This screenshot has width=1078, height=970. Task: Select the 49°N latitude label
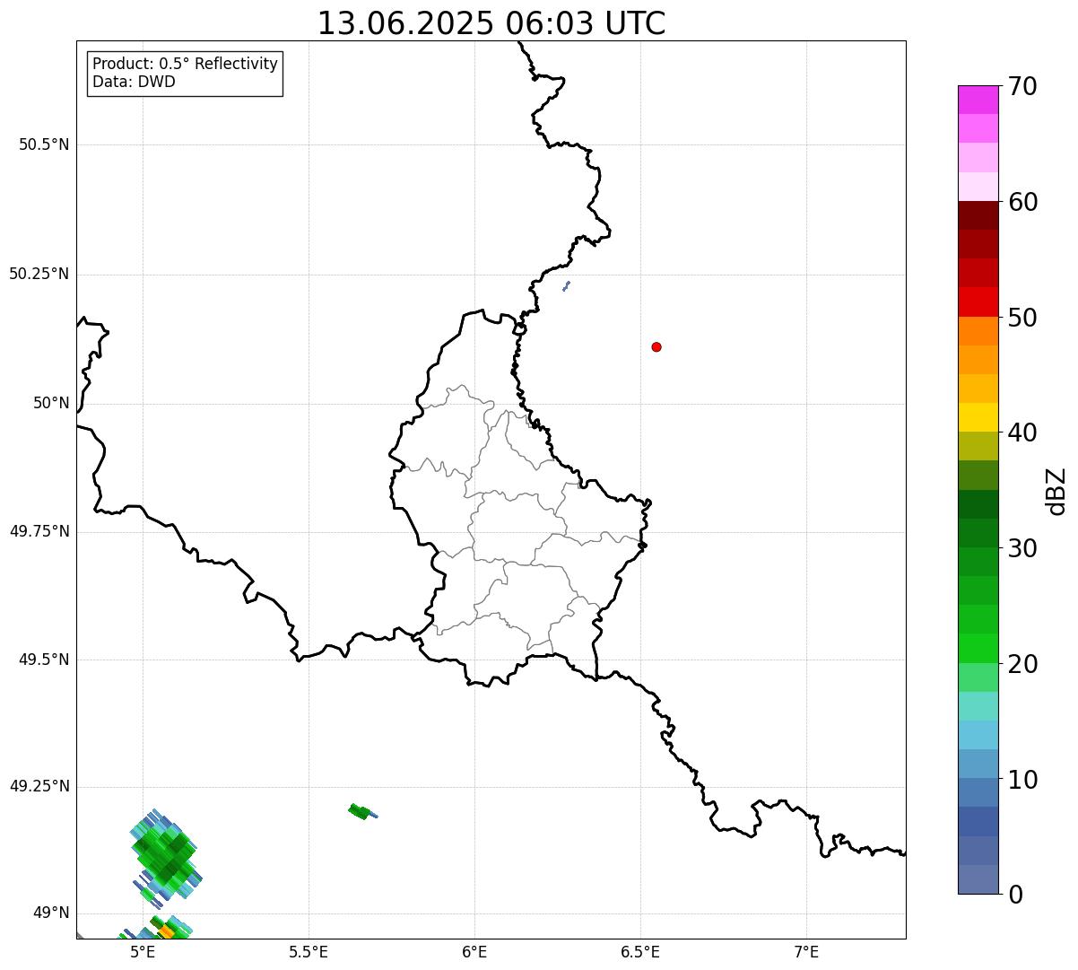point(51,913)
